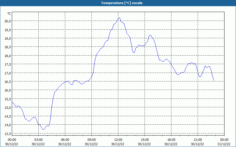
Task: Click the 31/12/22 date label
Action: pyautogui.click(x=224, y=144)
